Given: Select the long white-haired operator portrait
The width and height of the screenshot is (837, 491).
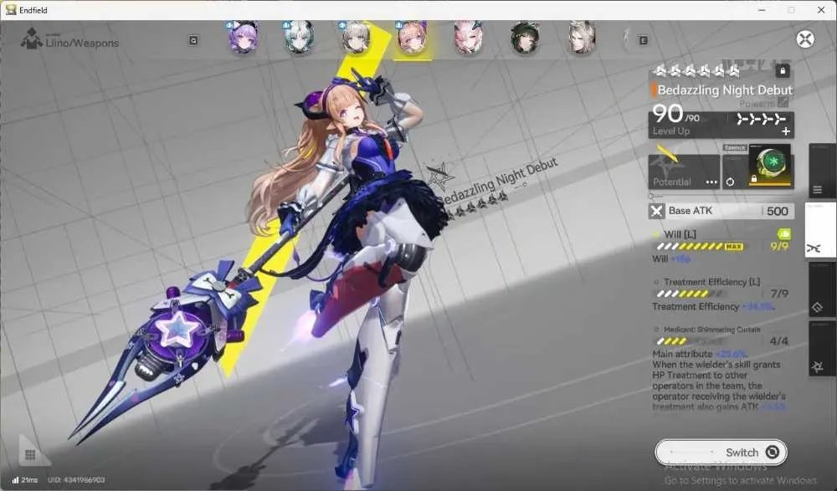Looking at the screenshot, I should pyautogui.click(x=582, y=38).
